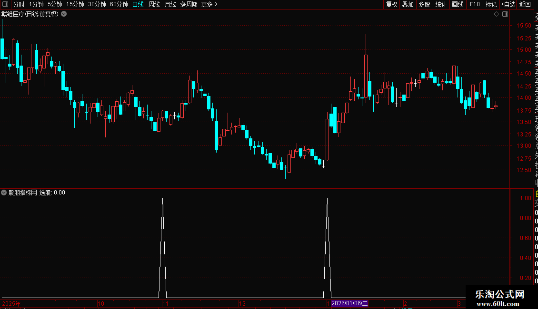Select the 30分钟 period
The image size is (538, 309).
click(x=97, y=4)
